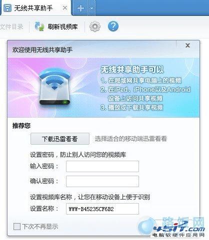
Task: Open settings via the gear icon
Action: [95, 26]
